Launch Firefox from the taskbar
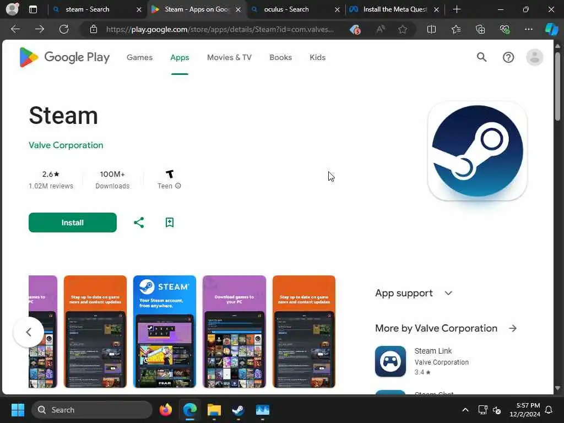Image resolution: width=564 pixels, height=423 pixels. [166, 410]
